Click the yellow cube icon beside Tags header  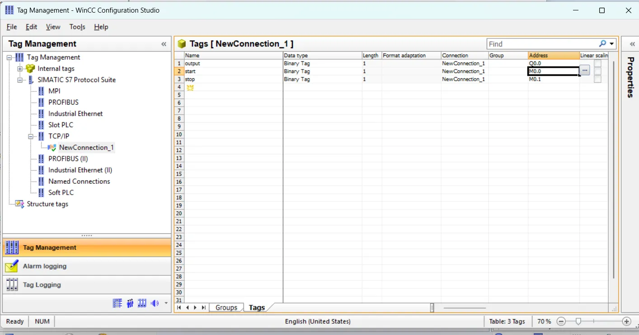(x=182, y=44)
